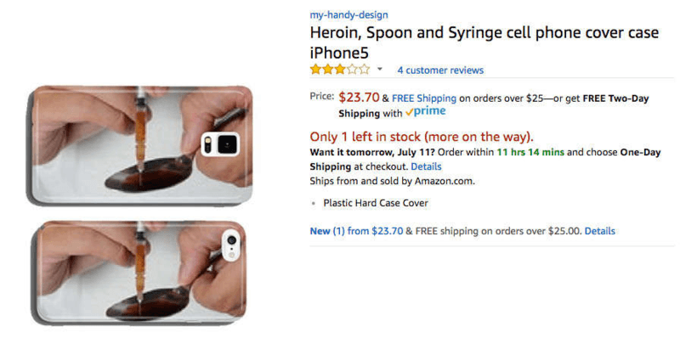The image size is (680, 349).
Task: Click the first gold rating star
Action: [315, 70]
